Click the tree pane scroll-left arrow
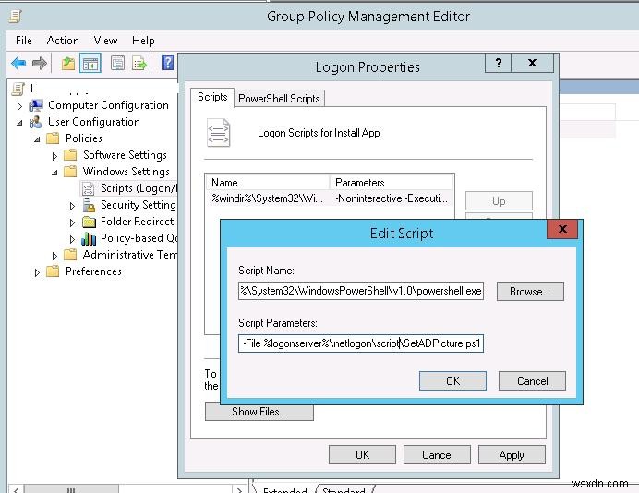This screenshot has width=639, height=493. [x=16, y=489]
